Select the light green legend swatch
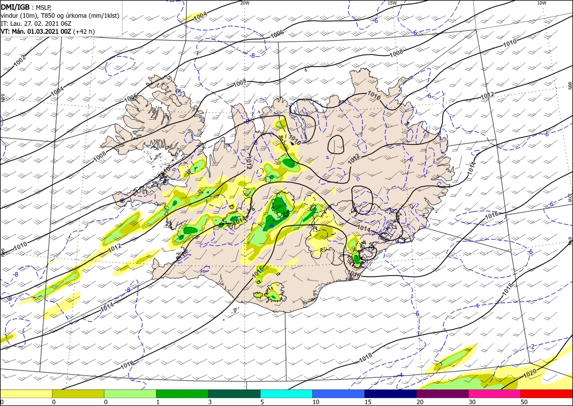Screen dimensions: 573x406 click(x=130, y=393)
